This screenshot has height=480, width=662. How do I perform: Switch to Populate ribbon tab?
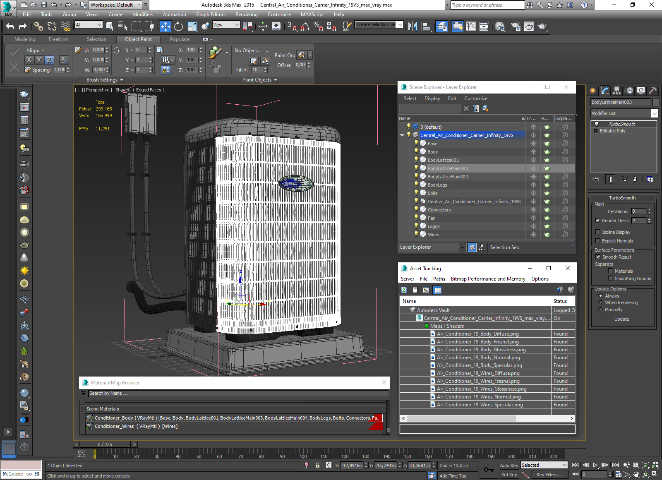tap(180, 39)
